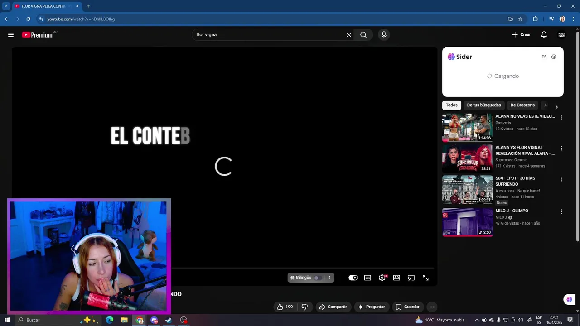Switch to theater mode in the player
This screenshot has height=326, width=580.
(x=396, y=278)
